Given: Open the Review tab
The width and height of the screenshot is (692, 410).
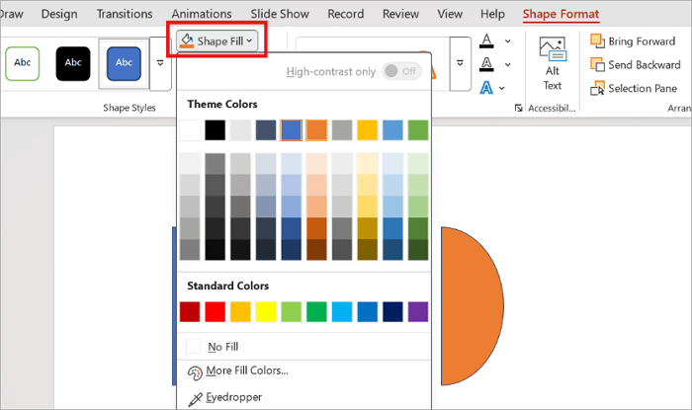Looking at the screenshot, I should 400,14.
